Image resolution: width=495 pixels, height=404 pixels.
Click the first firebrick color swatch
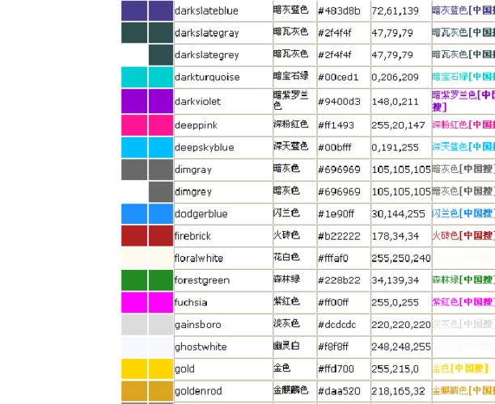[134, 236]
